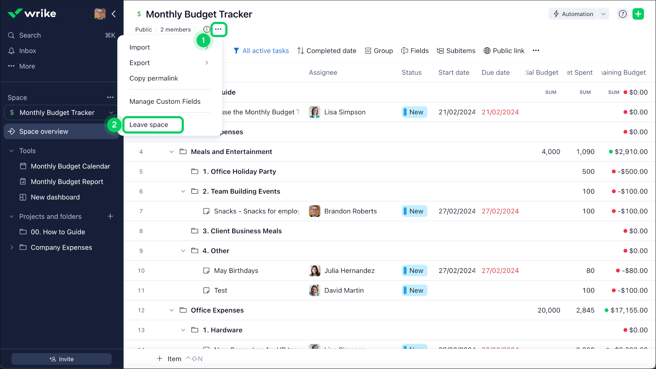Choose Manage Custom Fields menu item
This screenshot has height=369, width=656.
(x=165, y=102)
